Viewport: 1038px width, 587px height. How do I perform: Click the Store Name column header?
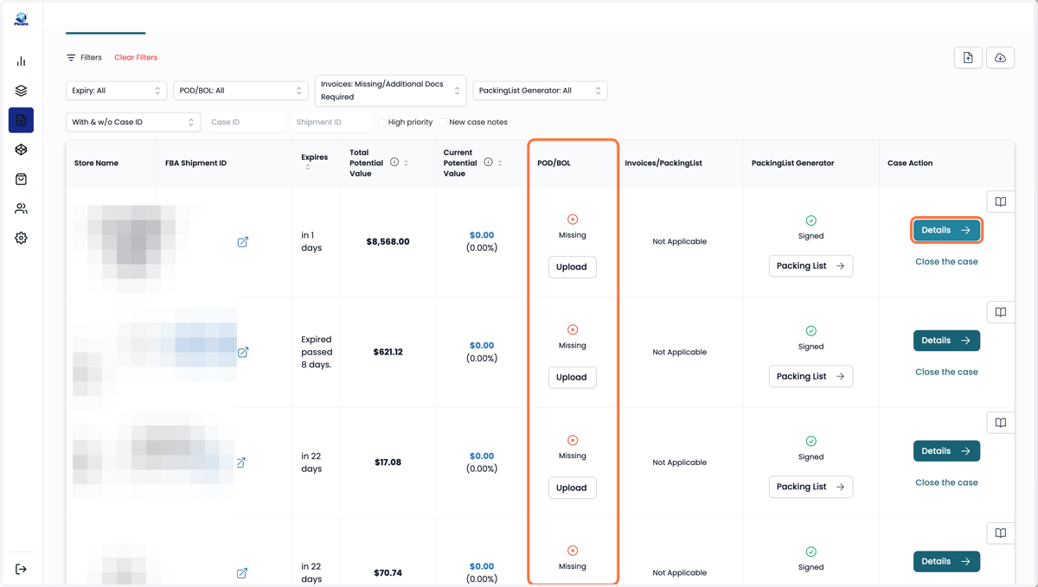click(96, 163)
